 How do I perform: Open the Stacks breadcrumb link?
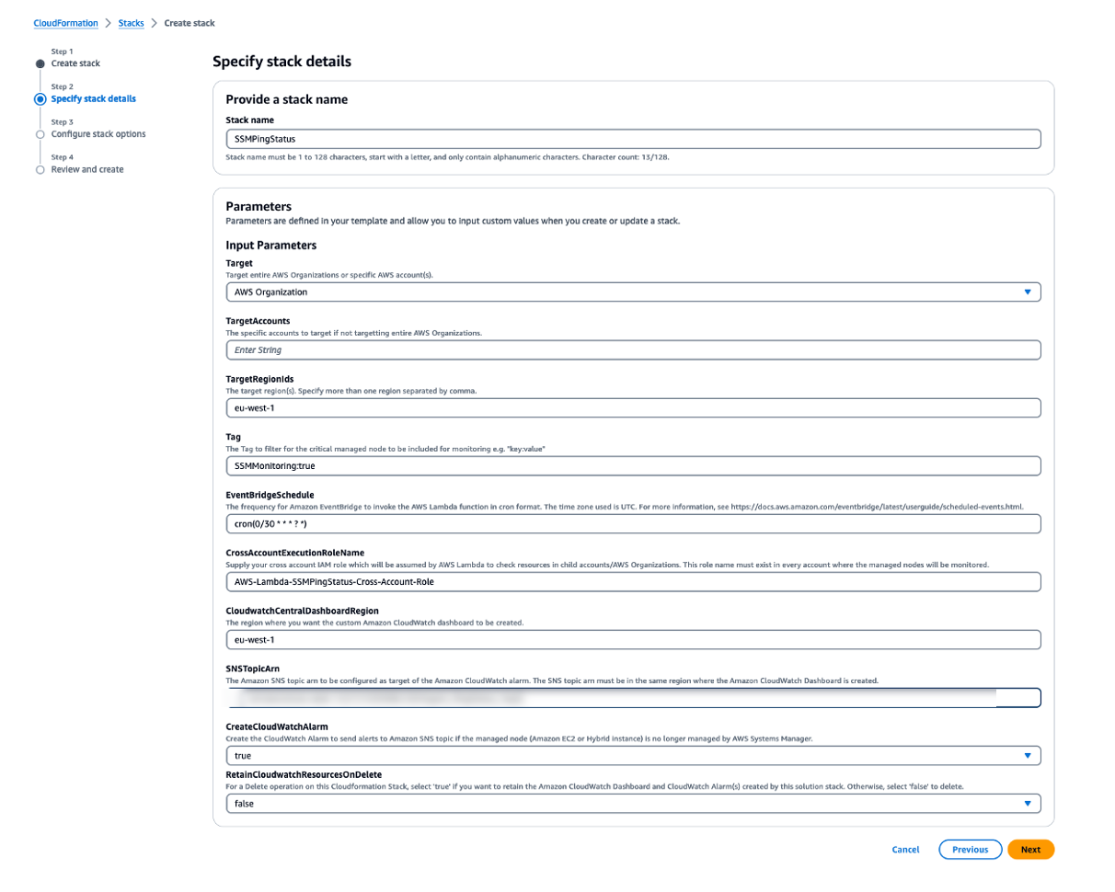tap(132, 23)
